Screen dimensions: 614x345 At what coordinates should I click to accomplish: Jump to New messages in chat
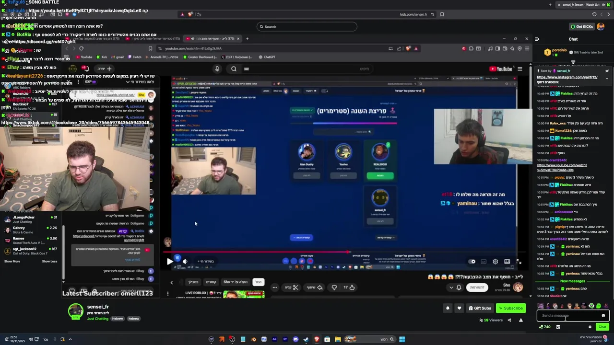pyautogui.click(x=572, y=281)
